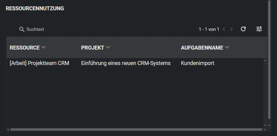This screenshot has width=277, height=136.
Task: Click the AUFGABENNAME column header
Action: coord(202,48)
